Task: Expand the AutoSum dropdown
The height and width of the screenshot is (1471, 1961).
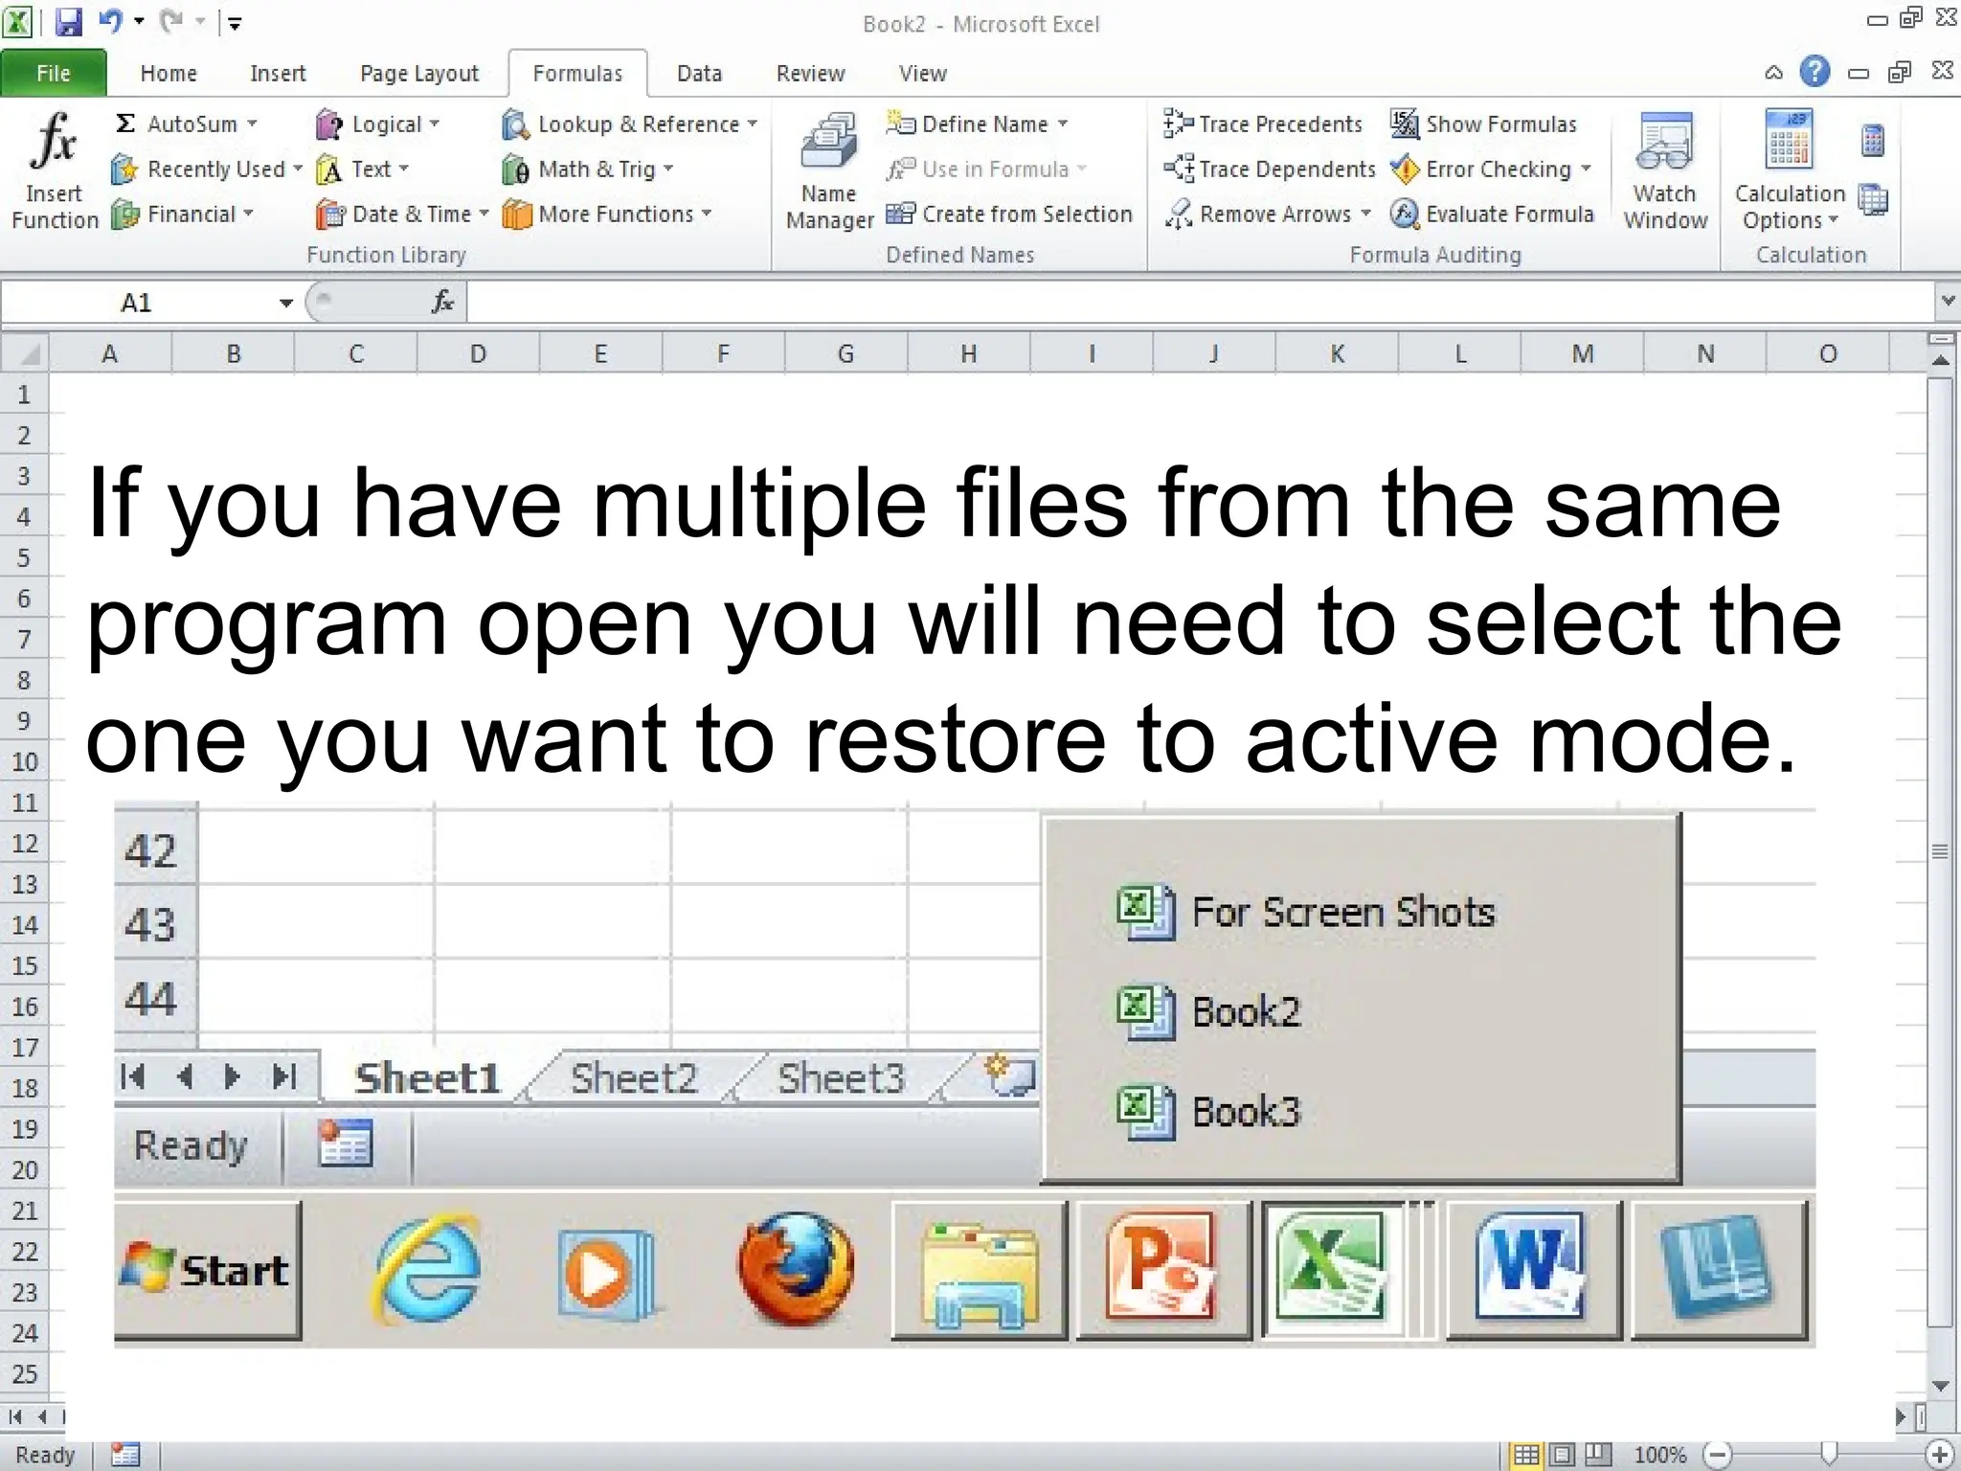Action: coord(252,124)
